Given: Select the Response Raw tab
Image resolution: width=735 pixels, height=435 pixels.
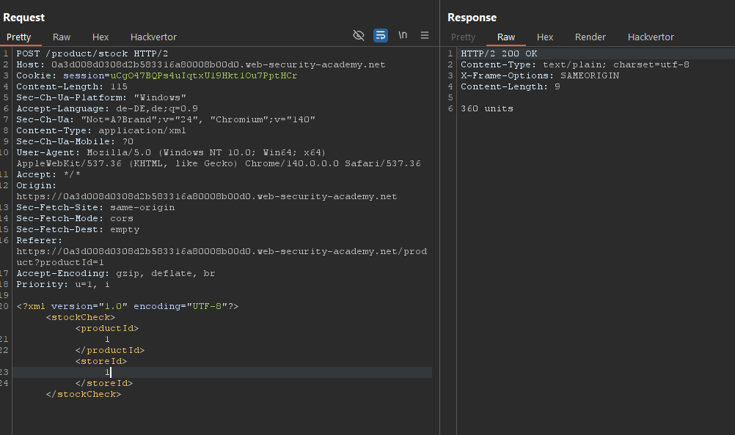Looking at the screenshot, I should pyautogui.click(x=506, y=37).
